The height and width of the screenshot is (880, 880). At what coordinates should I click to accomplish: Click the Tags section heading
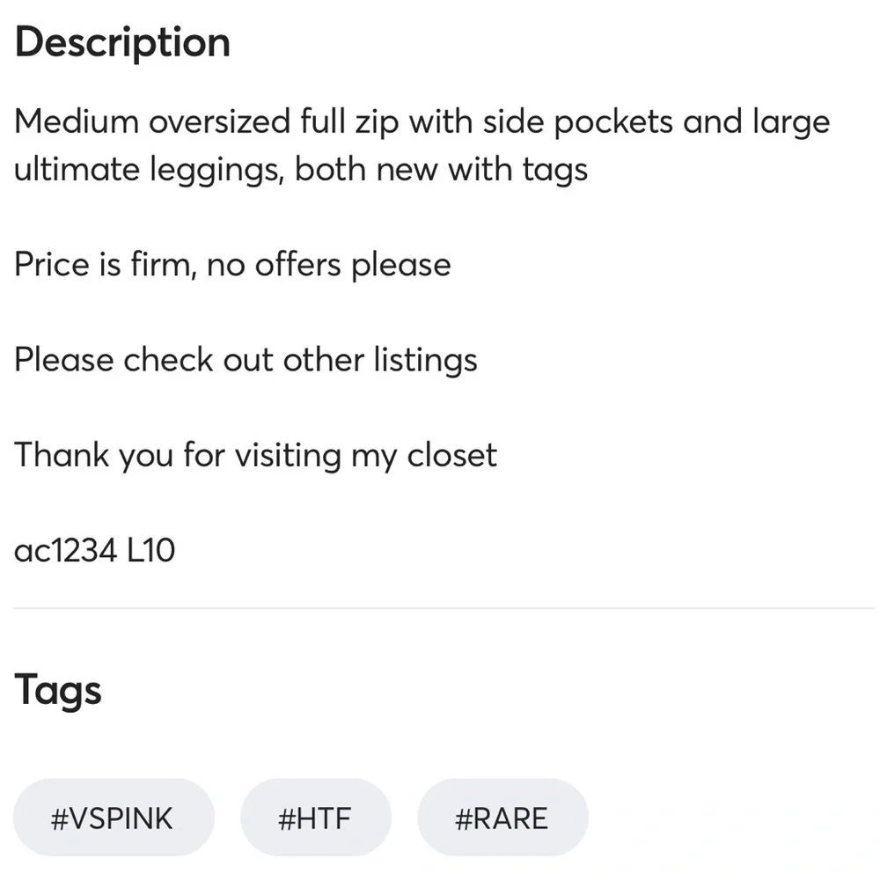pos(57,690)
